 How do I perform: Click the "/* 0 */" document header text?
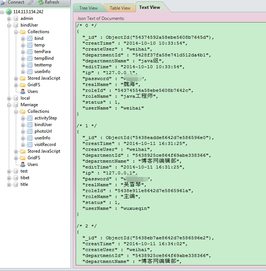(87, 25)
